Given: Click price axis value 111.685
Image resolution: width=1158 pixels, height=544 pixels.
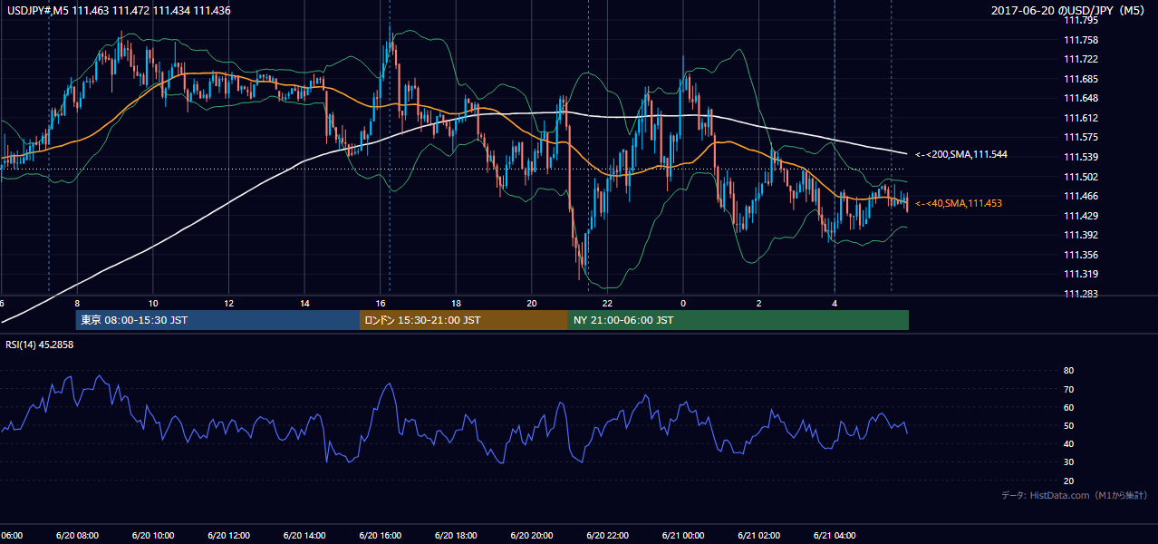Looking at the screenshot, I should point(1080,79).
